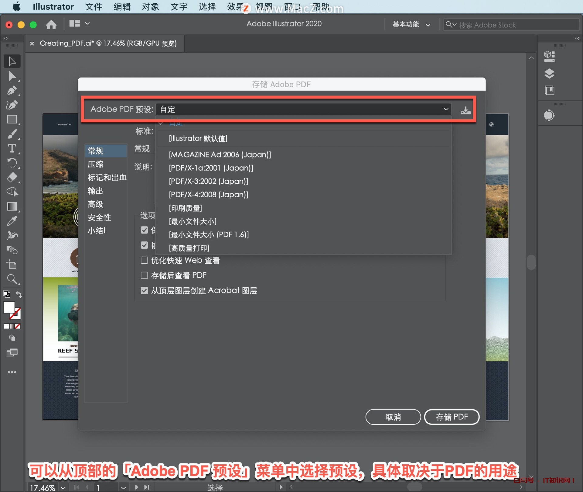
Task: Select the Pen tool
Action: tap(12, 91)
